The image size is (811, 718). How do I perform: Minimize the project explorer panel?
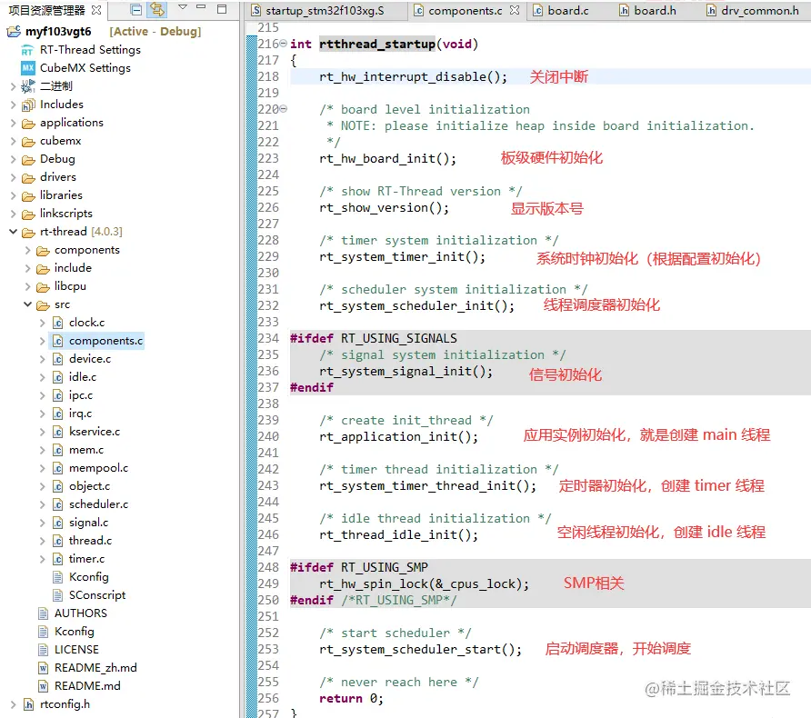[x=201, y=8]
